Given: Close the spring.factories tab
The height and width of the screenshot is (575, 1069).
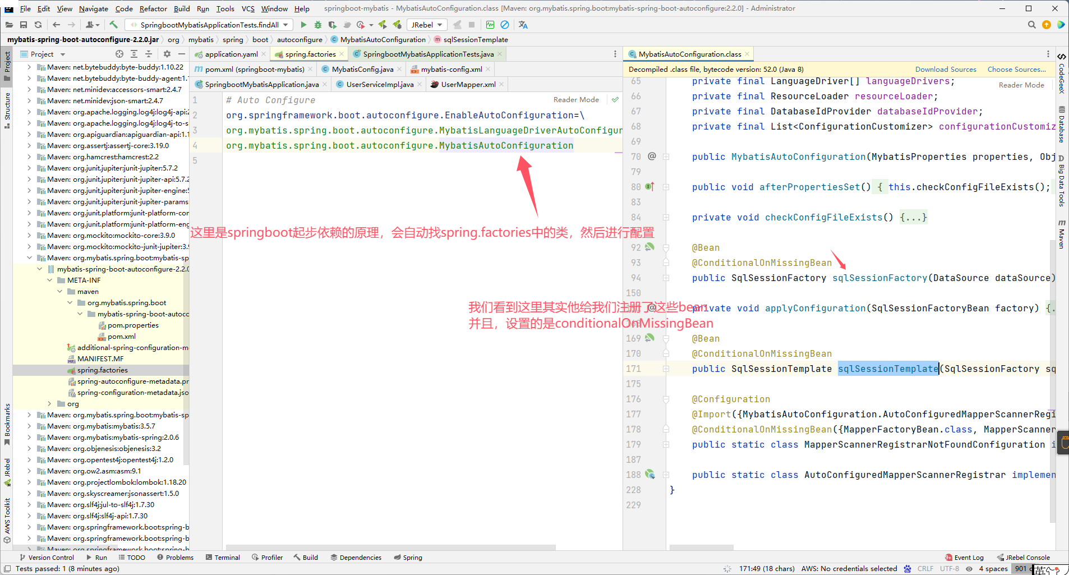Looking at the screenshot, I should (x=342, y=54).
